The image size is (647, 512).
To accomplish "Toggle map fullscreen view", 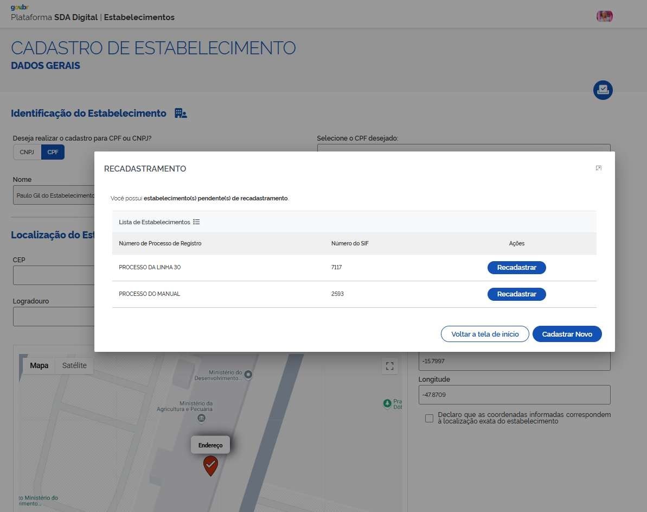I will pyautogui.click(x=389, y=366).
